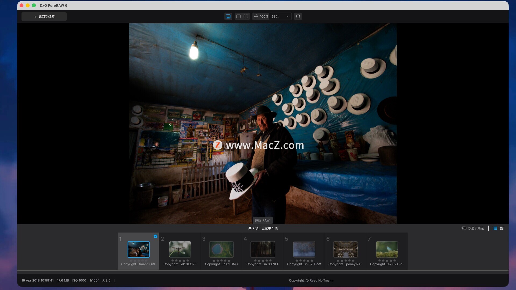Click 返回到灯箱 back button
Image resolution: width=516 pixels, height=290 pixels.
tap(44, 16)
